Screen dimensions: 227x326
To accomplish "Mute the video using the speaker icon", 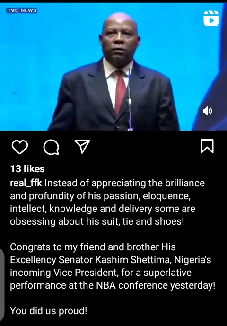I will pos(207,112).
